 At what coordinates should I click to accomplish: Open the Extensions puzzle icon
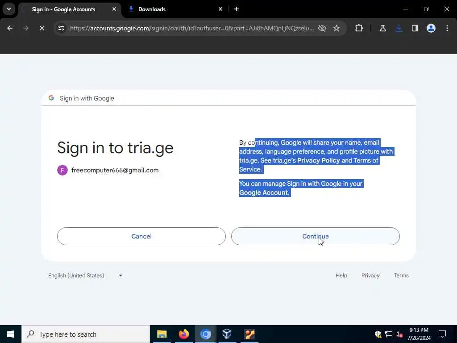pyautogui.click(x=359, y=28)
